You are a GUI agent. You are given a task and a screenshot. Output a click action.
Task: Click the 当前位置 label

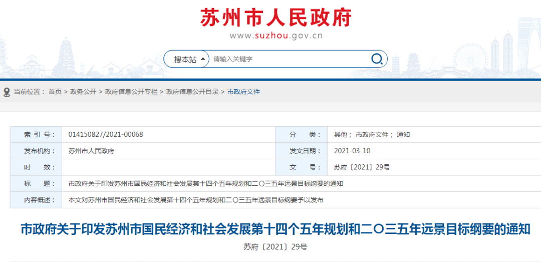(30, 92)
